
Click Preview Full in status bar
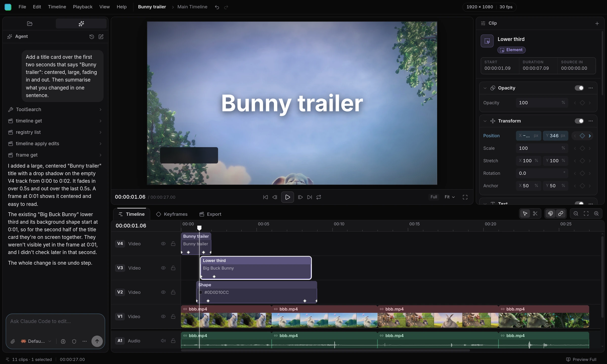pos(581,359)
